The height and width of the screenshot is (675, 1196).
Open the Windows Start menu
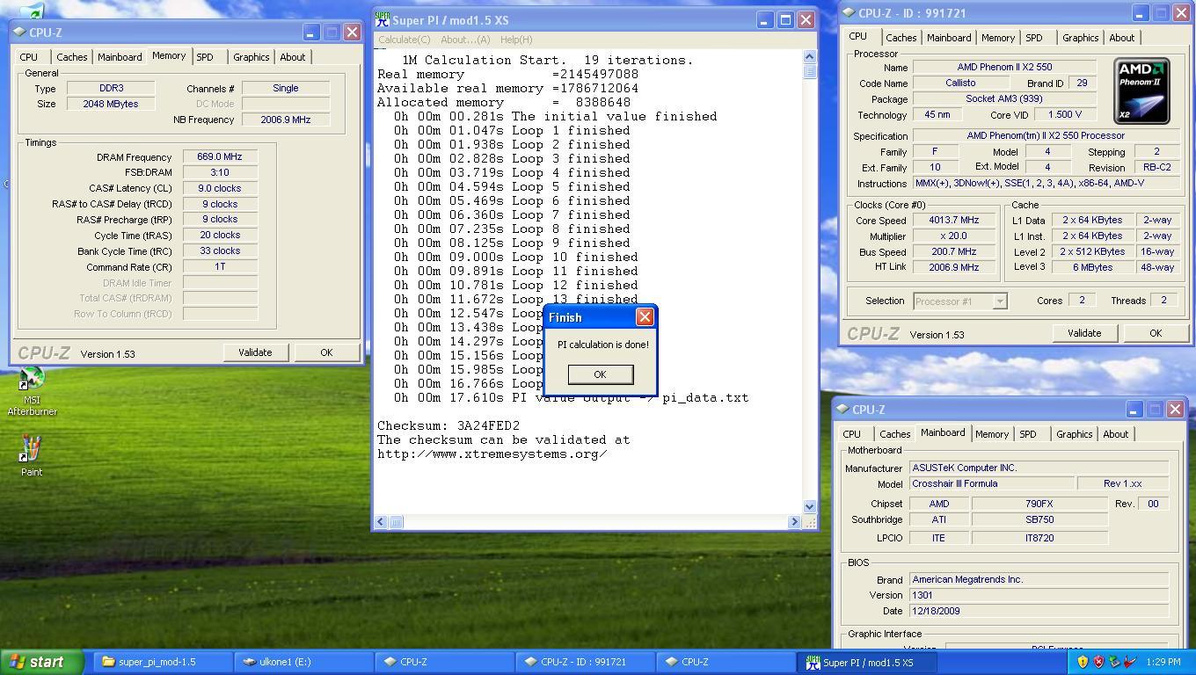(x=42, y=662)
